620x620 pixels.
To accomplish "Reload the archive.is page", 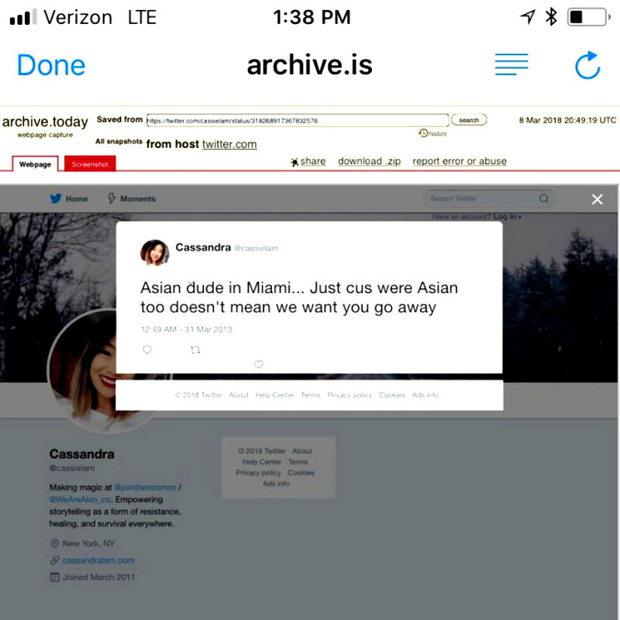I will point(587,65).
